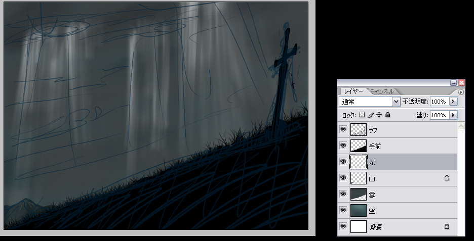This screenshot has width=474, height=241.
Task: Open the Layers panel flyout menu
Action: [461, 92]
